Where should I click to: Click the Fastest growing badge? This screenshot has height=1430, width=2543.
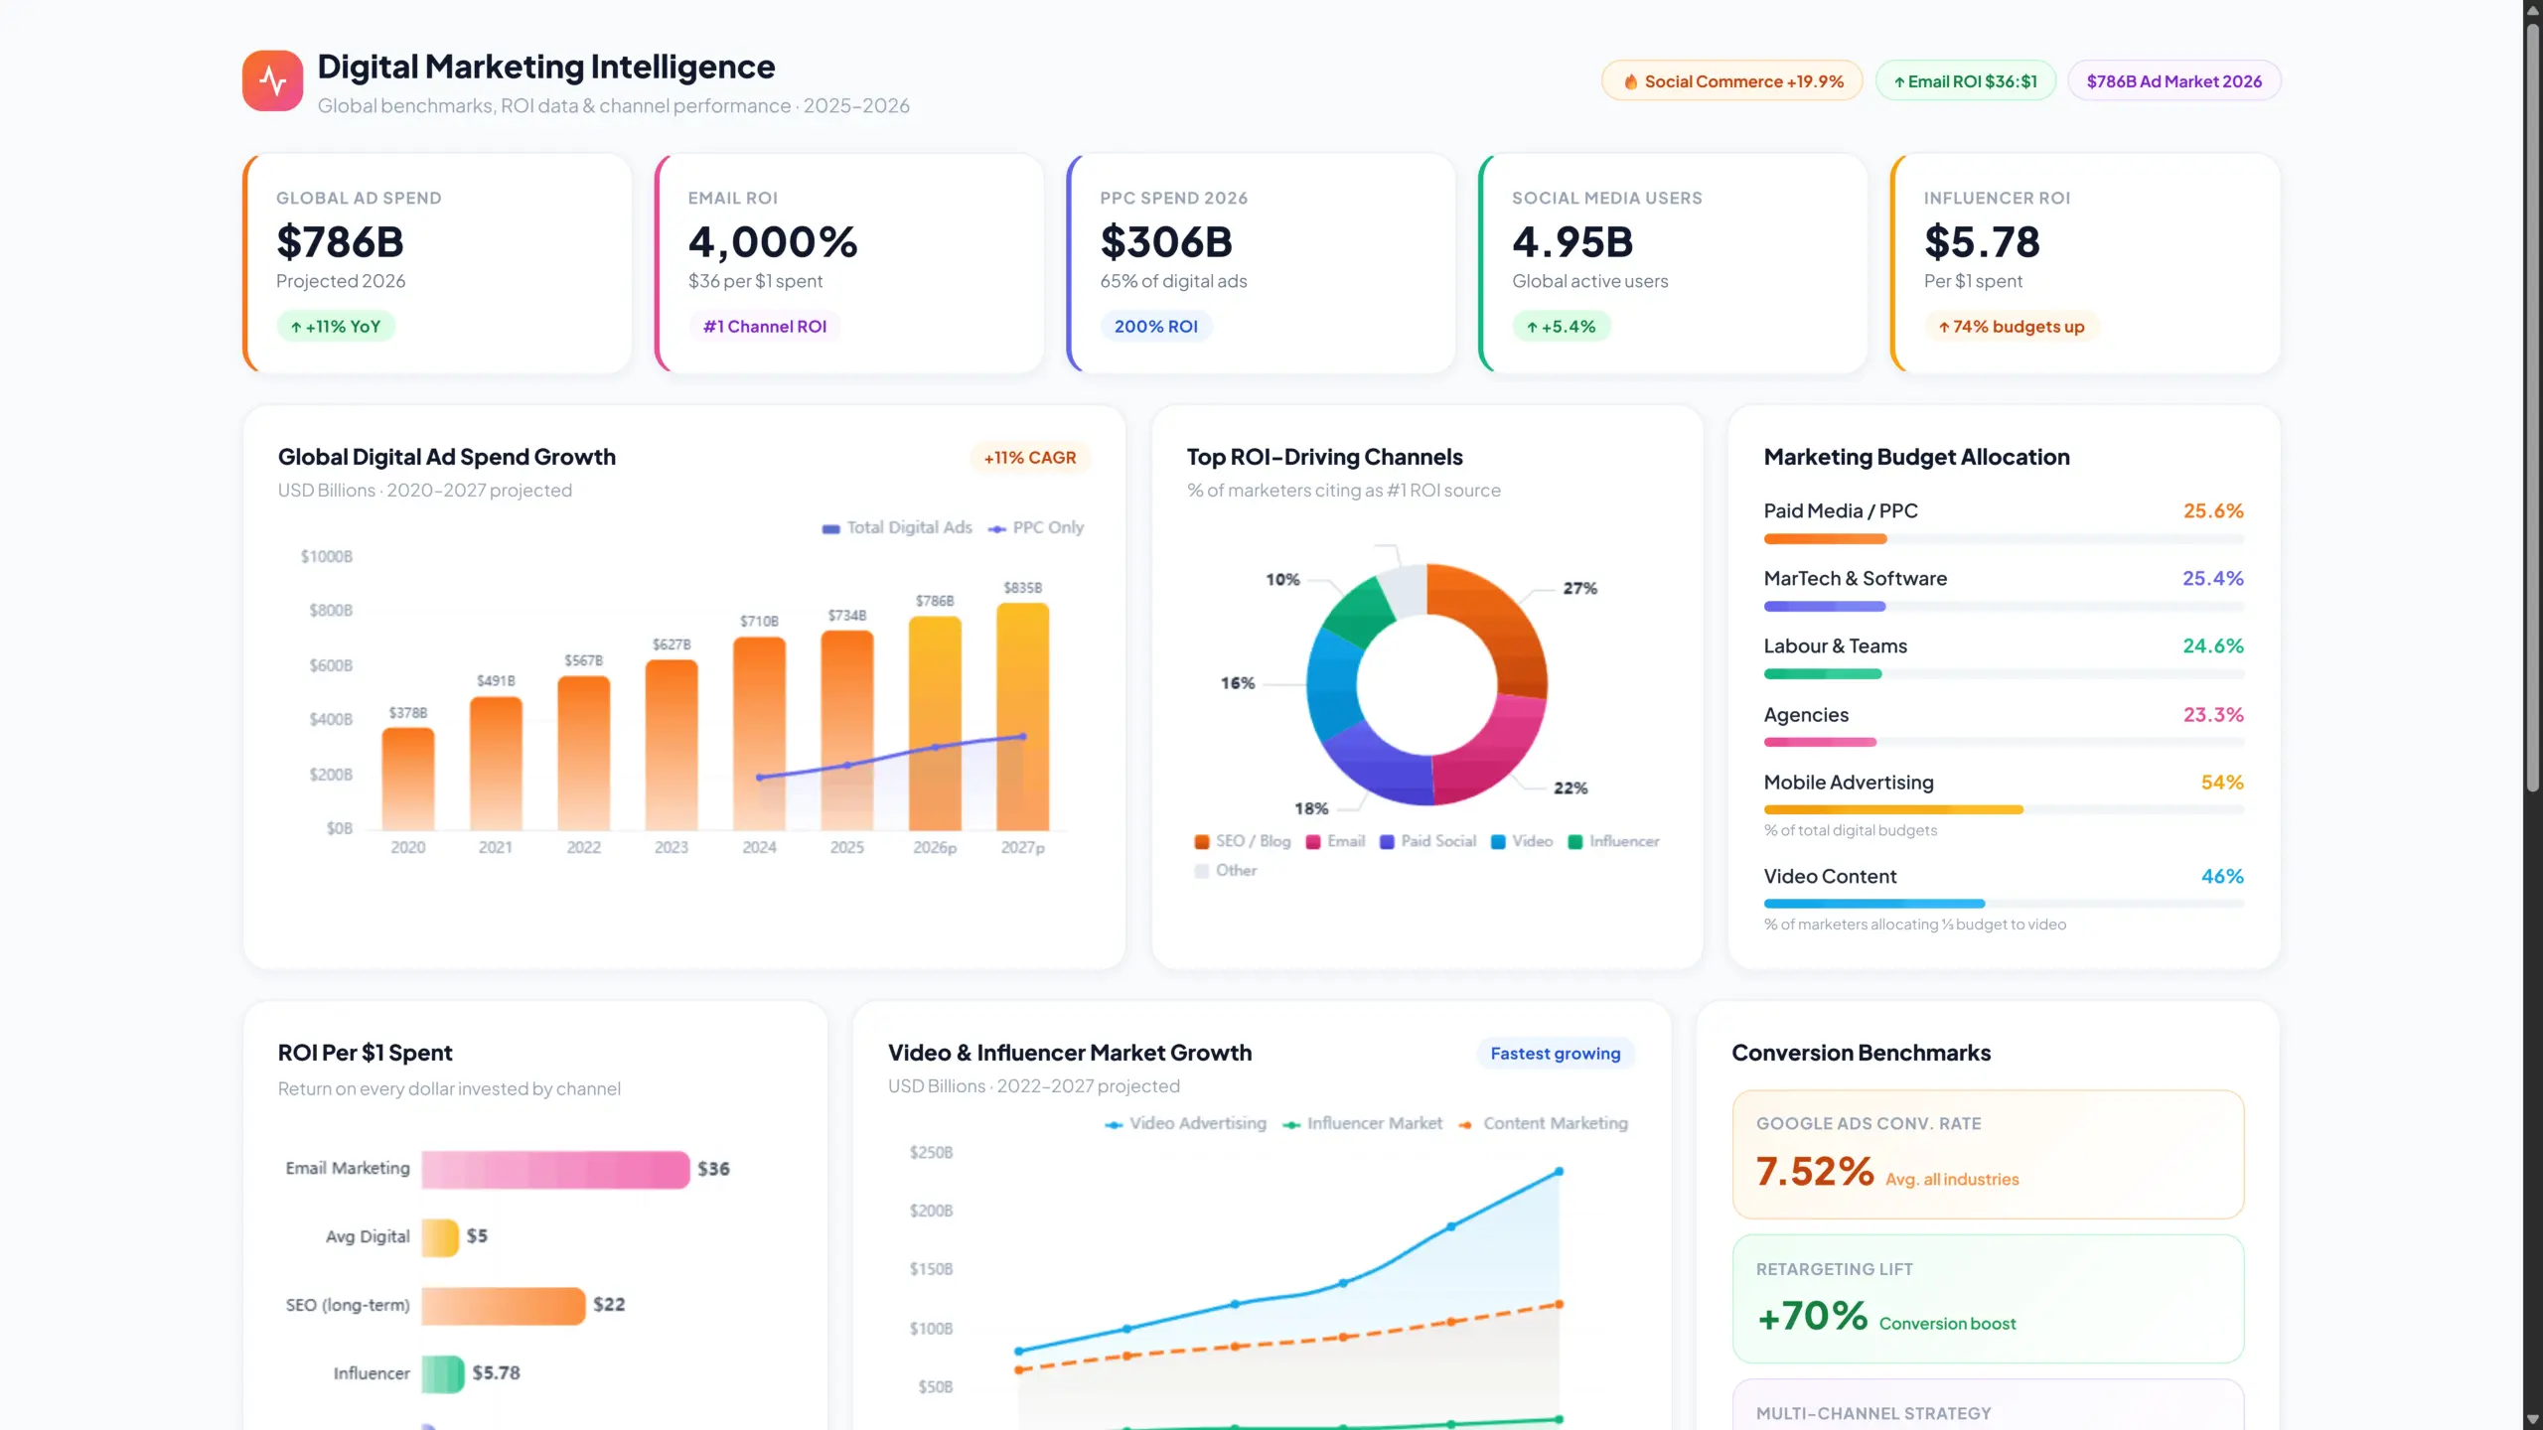click(x=1555, y=1054)
